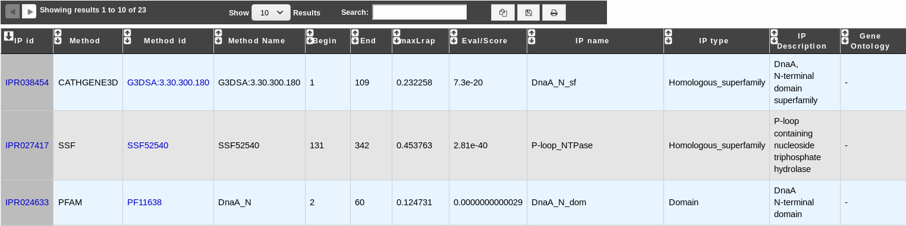Select the 'P-loop containing nucleoside triphosphate hydrolase' description
The height and width of the screenshot is (226, 906).
click(x=797, y=145)
